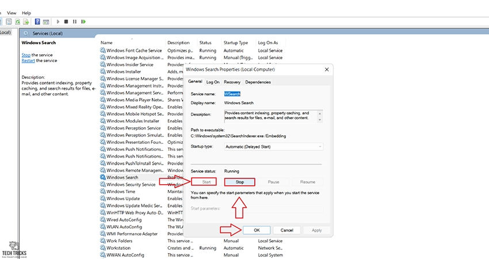Click the Pause button in the dialog
The height and width of the screenshot is (259, 489).
(273, 182)
